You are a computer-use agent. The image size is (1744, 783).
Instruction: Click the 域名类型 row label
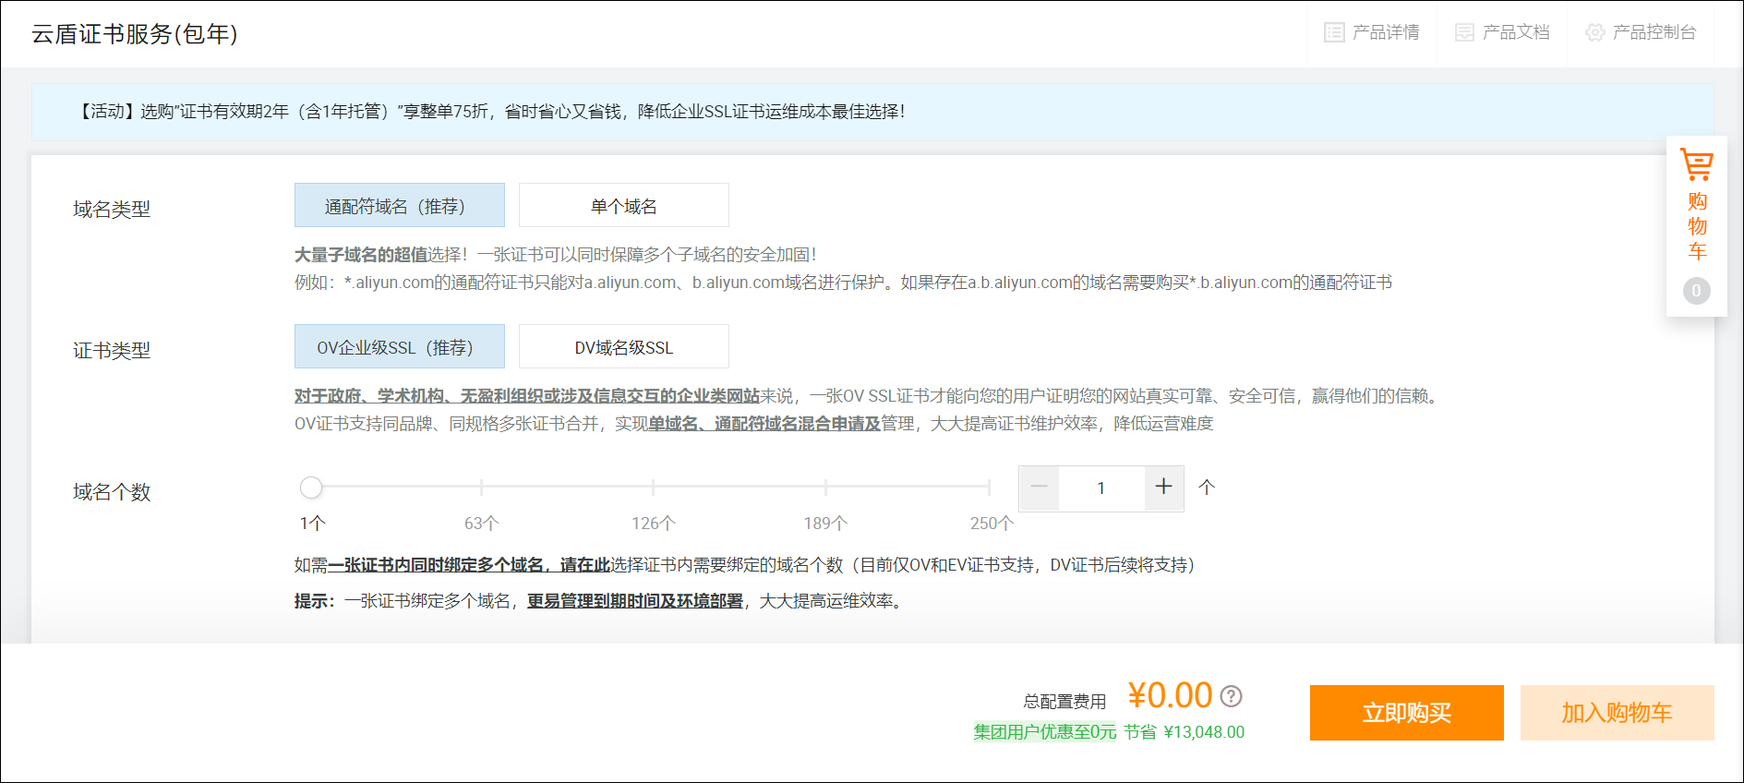click(x=112, y=210)
